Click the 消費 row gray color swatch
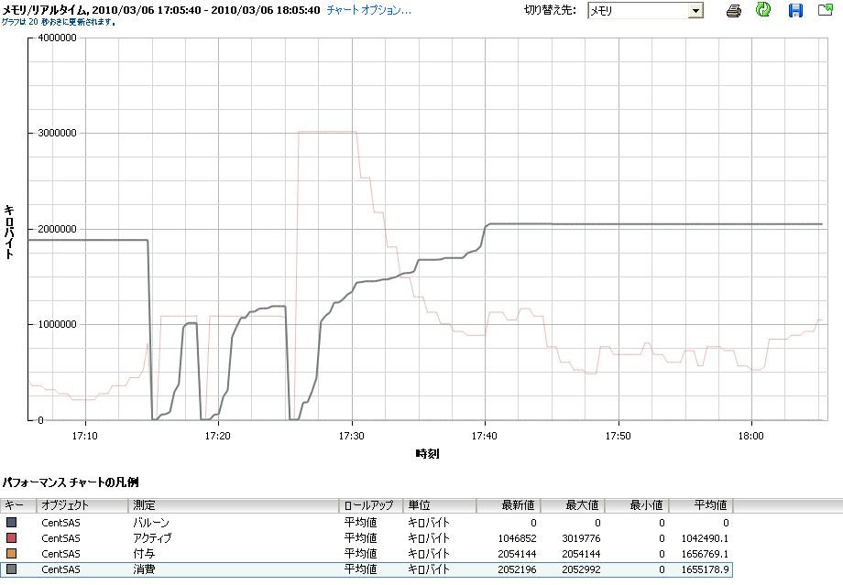 [x=12, y=569]
